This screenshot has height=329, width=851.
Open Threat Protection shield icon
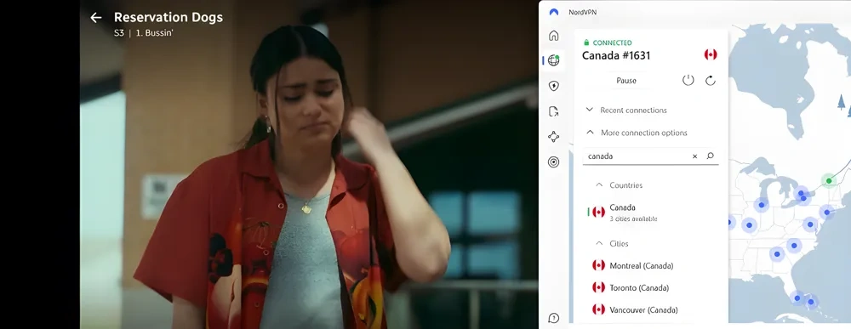click(x=554, y=86)
